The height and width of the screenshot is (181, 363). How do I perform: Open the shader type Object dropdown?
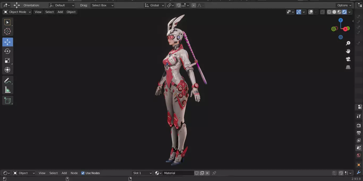24,173
